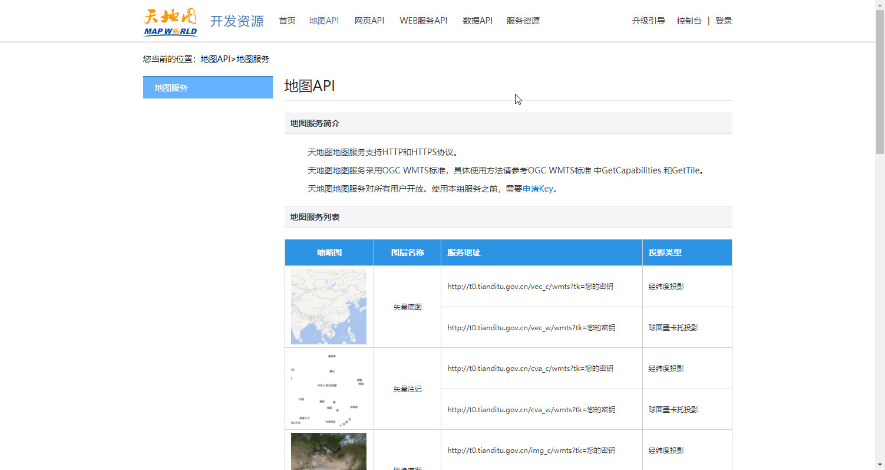Image resolution: width=885 pixels, height=470 pixels.
Task: Click the 投影类型 column header
Action: click(x=687, y=252)
